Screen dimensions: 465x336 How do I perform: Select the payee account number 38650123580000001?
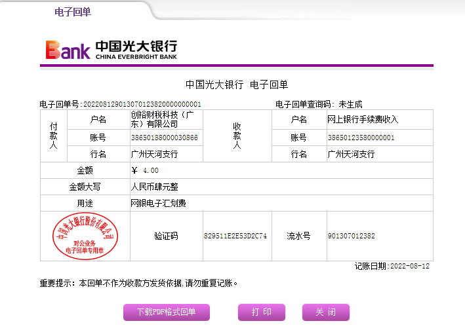[361, 138]
